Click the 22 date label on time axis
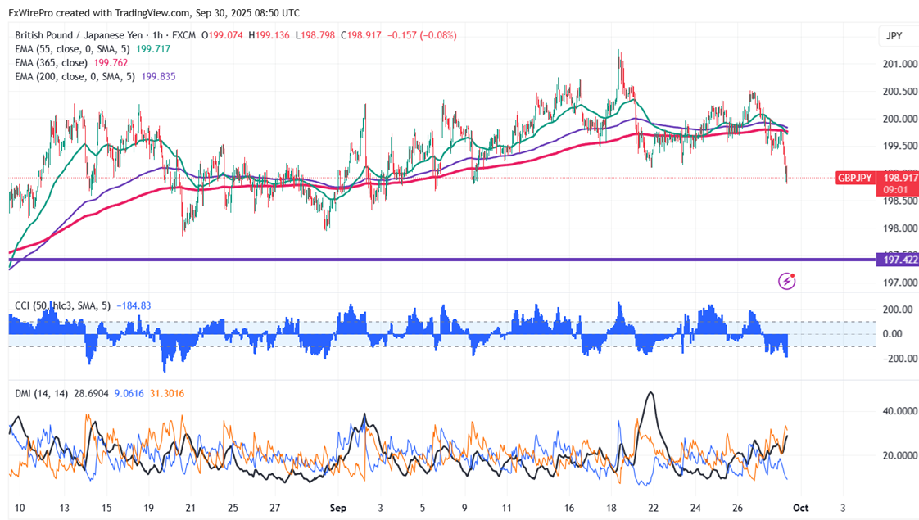 coord(653,509)
